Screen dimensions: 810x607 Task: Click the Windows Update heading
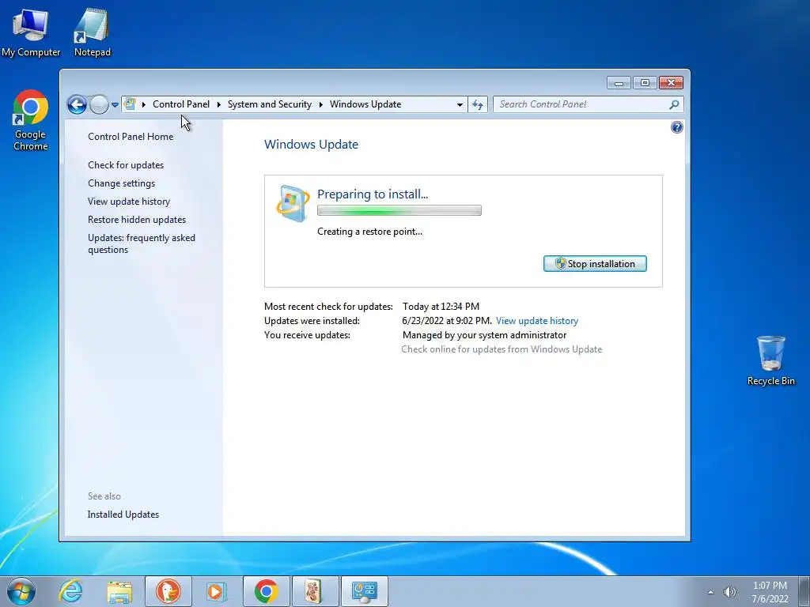pos(311,144)
